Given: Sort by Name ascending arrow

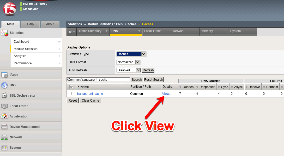Looking at the screenshot, I should [x=78, y=87].
